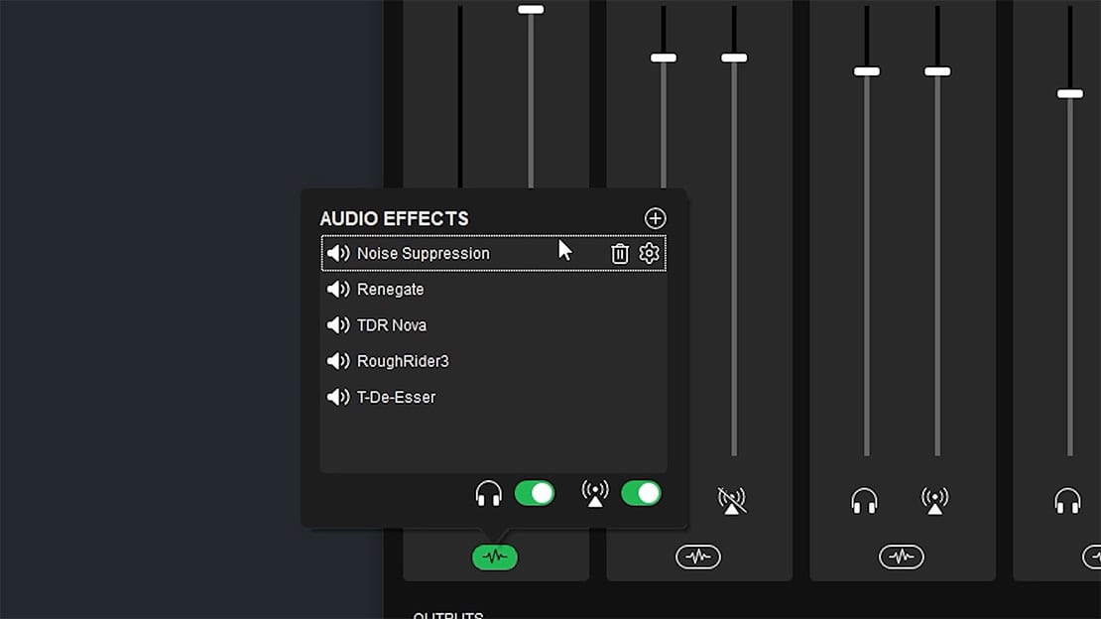Mute headphone monitor on fourth channel
The width and height of the screenshot is (1101, 619).
tap(1067, 500)
